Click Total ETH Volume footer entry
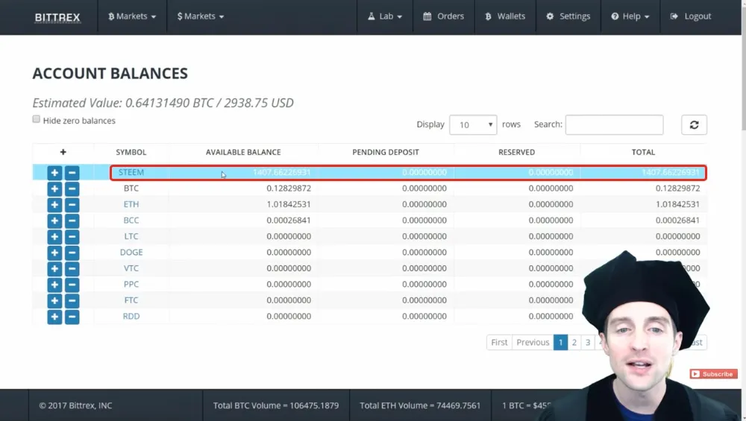Image resolution: width=746 pixels, height=421 pixels. 420,405
